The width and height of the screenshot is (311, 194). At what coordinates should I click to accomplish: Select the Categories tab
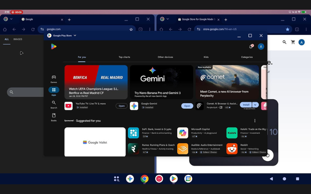[x=247, y=57]
